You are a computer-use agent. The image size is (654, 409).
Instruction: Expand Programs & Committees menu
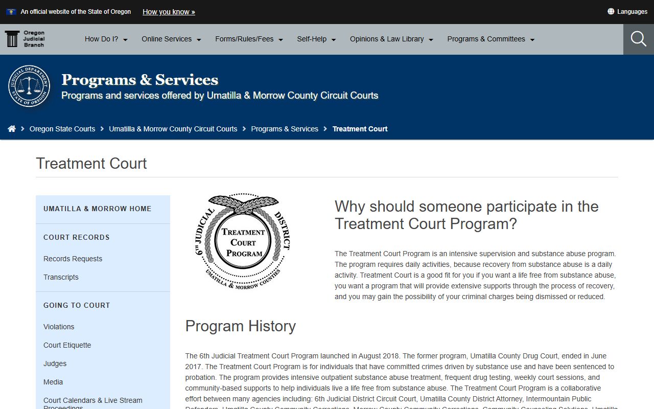(x=491, y=39)
